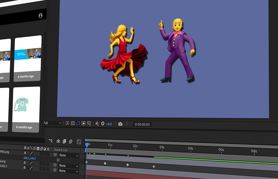278x179 pixels.
Task: Open the Composition Mini-Flowchart icon
Action: tap(51, 141)
